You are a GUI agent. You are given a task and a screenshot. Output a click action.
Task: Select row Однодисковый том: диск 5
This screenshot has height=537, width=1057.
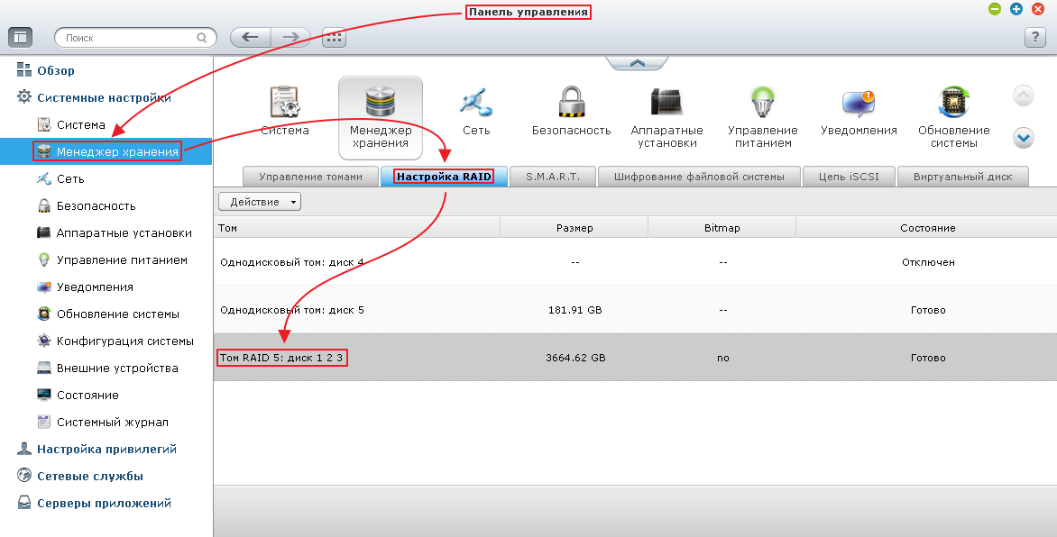635,310
